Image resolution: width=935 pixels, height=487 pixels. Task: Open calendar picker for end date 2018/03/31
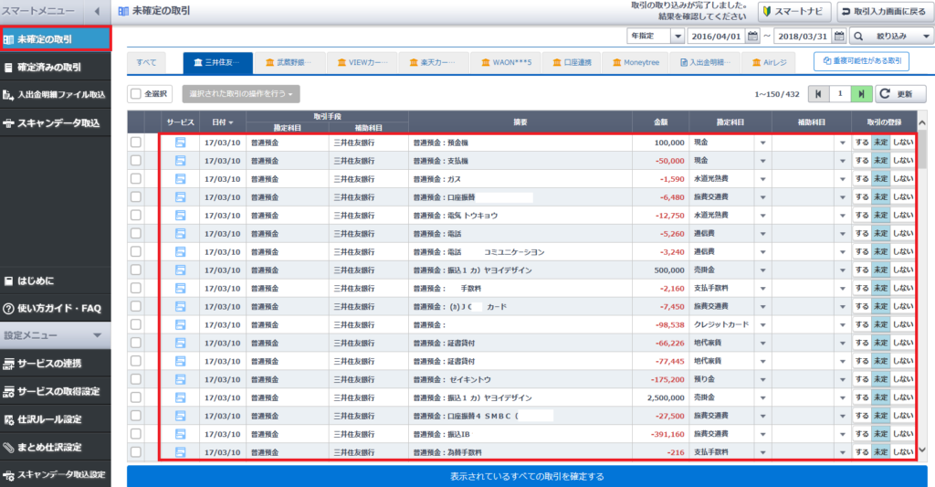point(839,37)
